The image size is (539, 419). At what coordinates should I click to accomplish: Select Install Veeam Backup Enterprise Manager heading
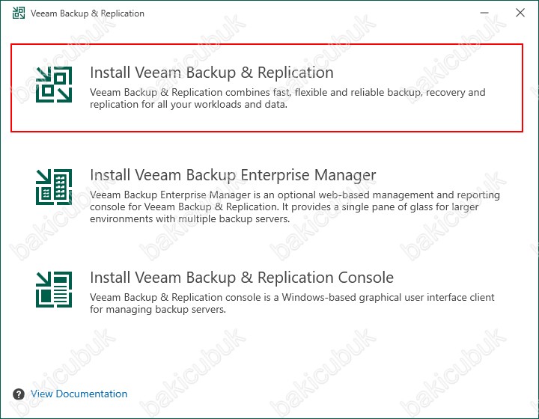click(x=233, y=175)
